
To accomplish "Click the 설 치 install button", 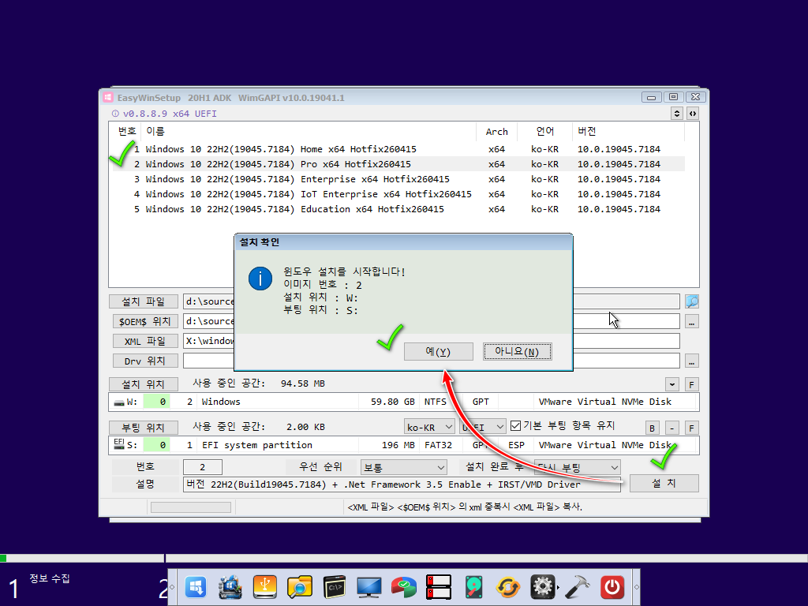I will tap(664, 484).
